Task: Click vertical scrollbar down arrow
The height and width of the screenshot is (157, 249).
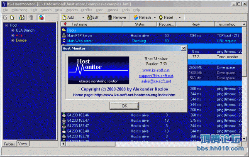Action: tap(244, 139)
